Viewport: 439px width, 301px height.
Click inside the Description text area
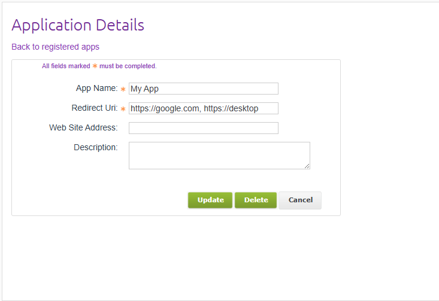click(219, 156)
